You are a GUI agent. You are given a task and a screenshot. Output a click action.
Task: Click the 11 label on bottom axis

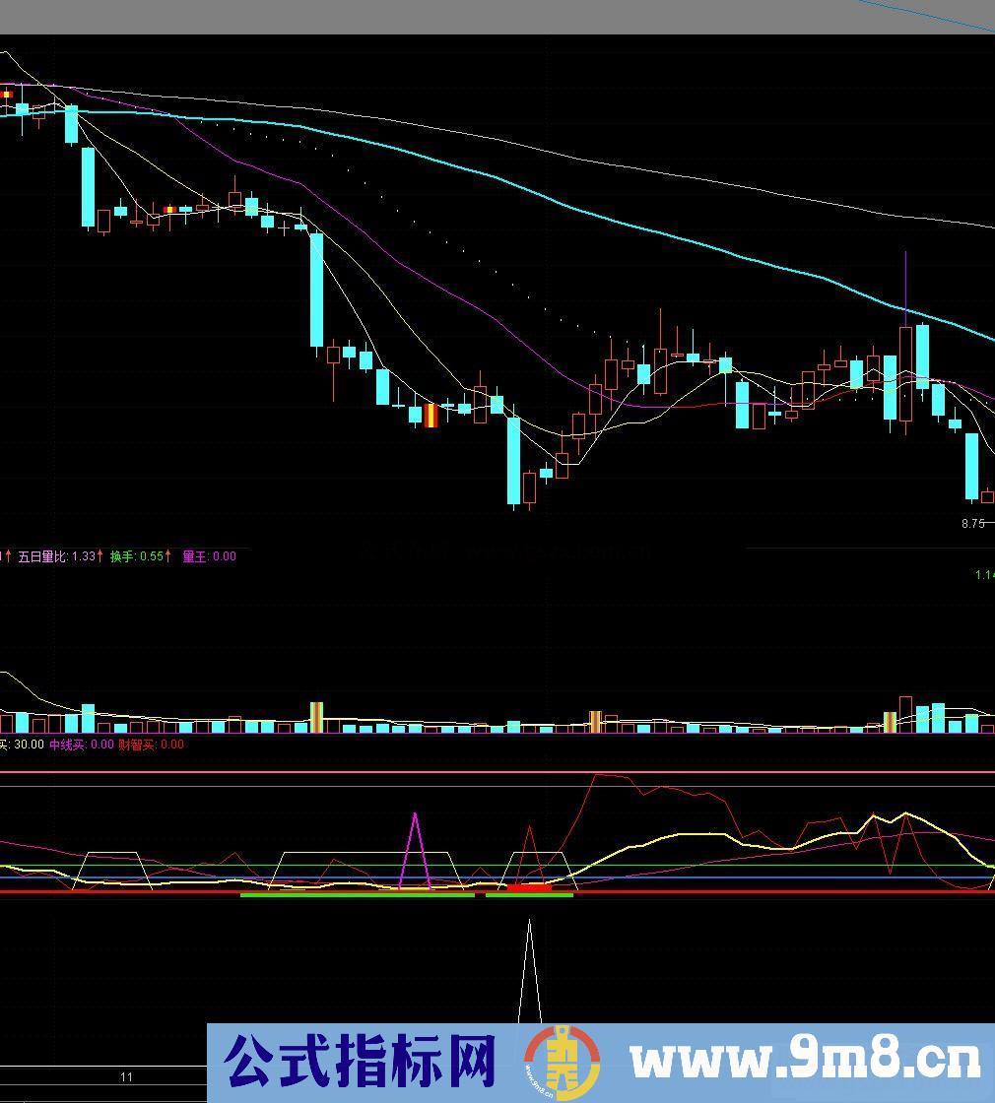(x=126, y=1077)
